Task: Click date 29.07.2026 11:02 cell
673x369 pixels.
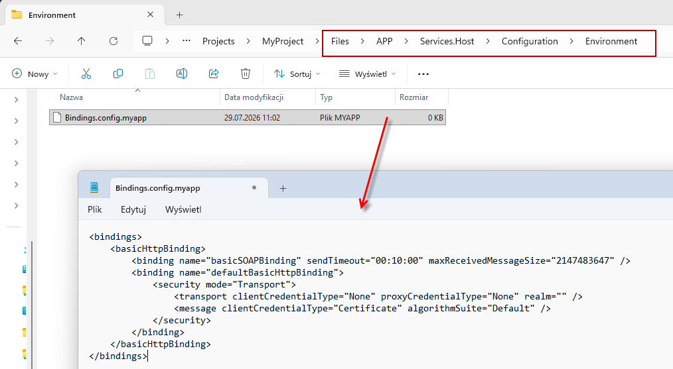Action: (252, 118)
